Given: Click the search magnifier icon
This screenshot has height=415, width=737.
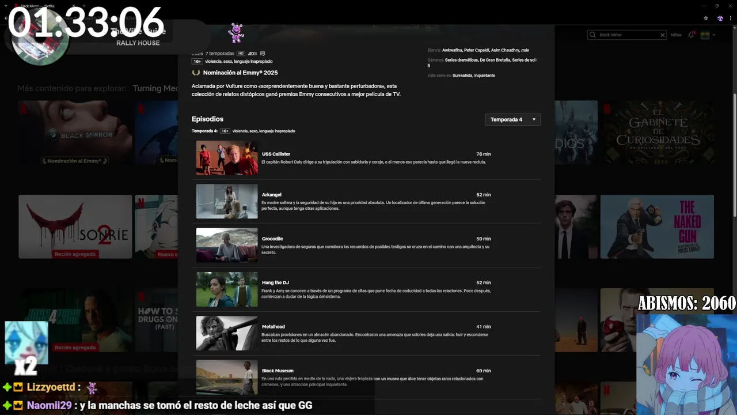Looking at the screenshot, I should pos(592,35).
